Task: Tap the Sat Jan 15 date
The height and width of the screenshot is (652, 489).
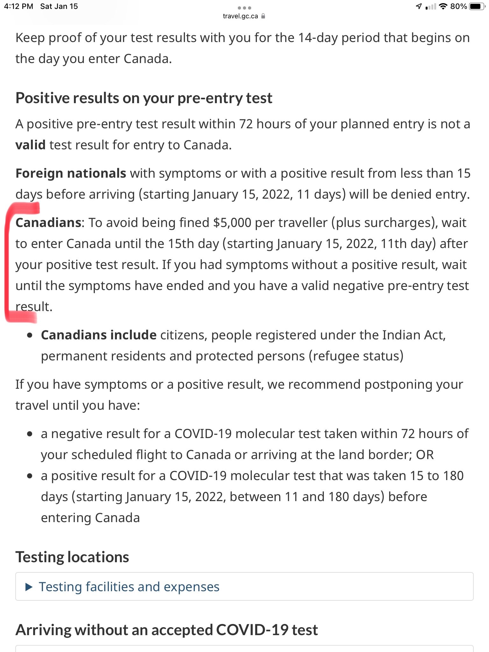Action: 59,6
